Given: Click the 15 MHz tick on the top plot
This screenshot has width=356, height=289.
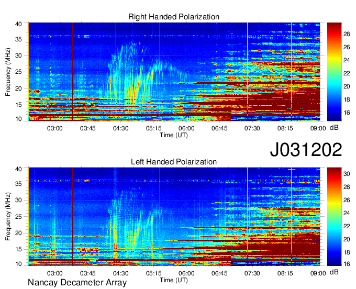Looking at the screenshot, I should tap(18, 105).
